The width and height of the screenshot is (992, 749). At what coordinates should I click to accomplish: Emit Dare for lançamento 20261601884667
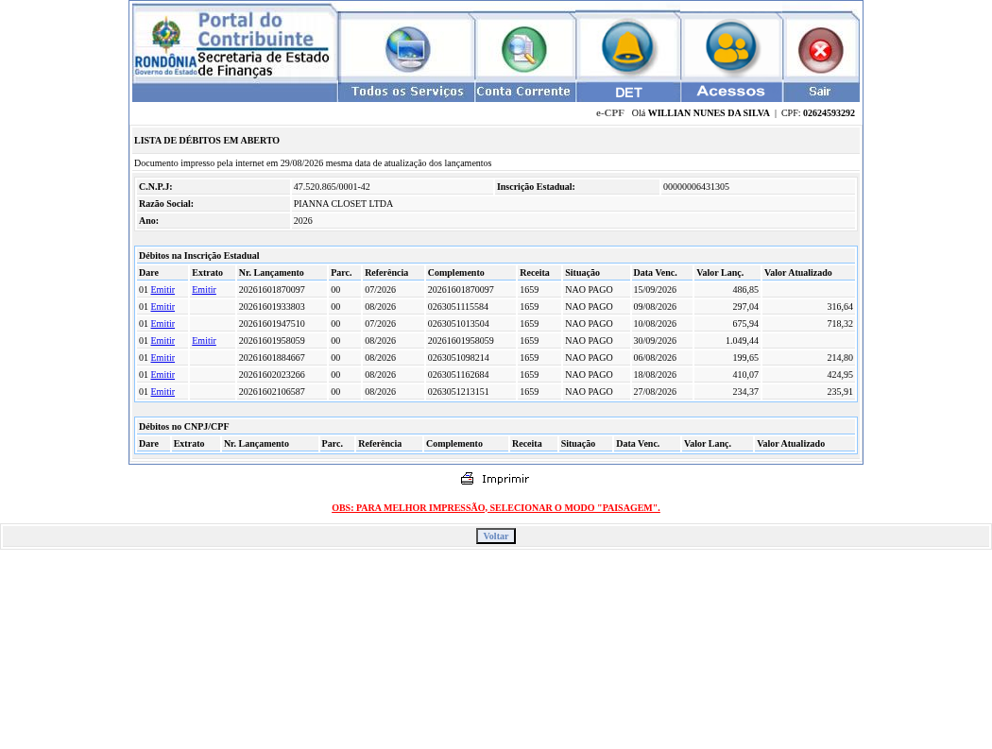(162, 358)
